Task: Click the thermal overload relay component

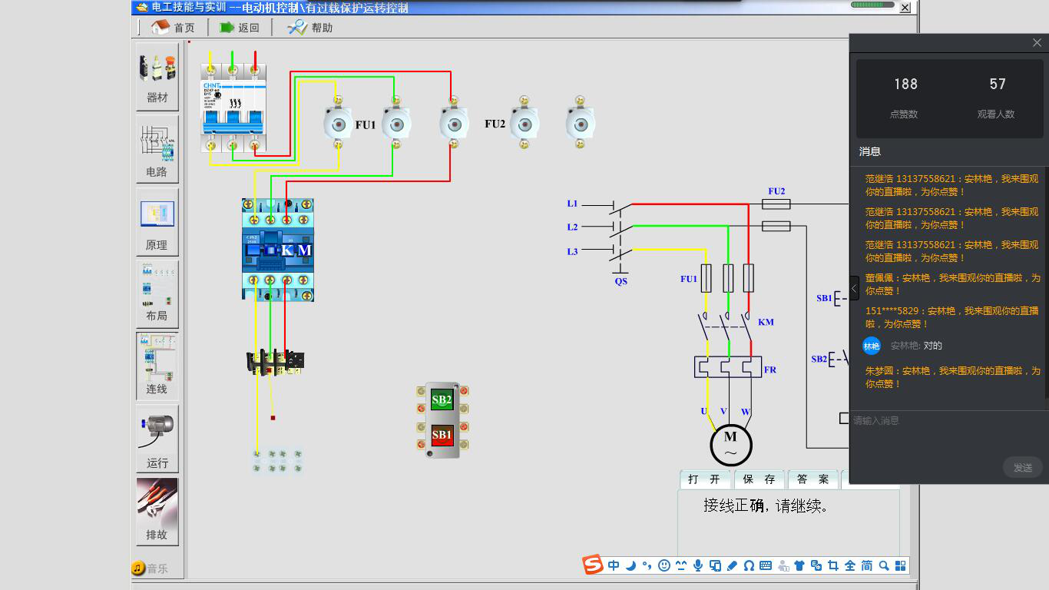Action: point(275,362)
